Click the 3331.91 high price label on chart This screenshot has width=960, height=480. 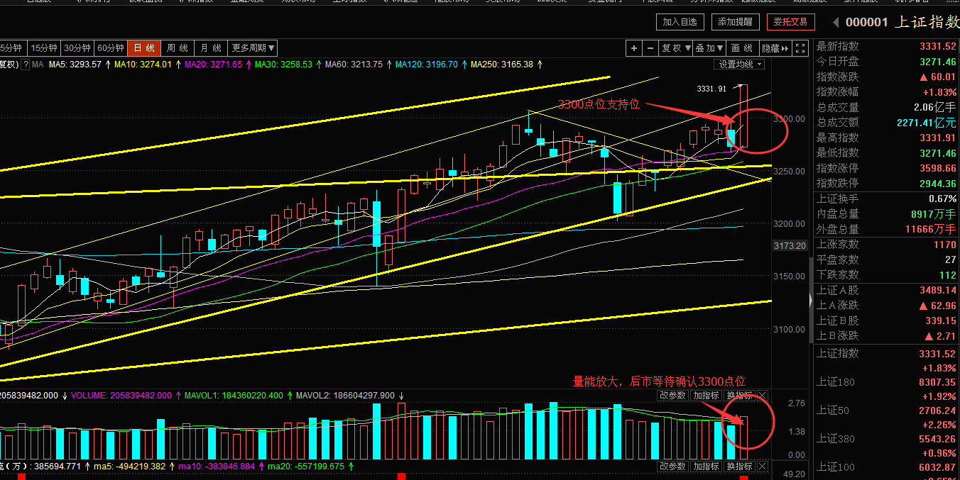pyautogui.click(x=711, y=89)
